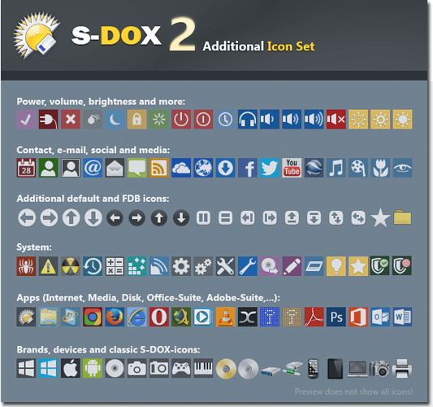Screen dimensions: 433x407
Task: Select the gold lock icon
Action: point(136,119)
